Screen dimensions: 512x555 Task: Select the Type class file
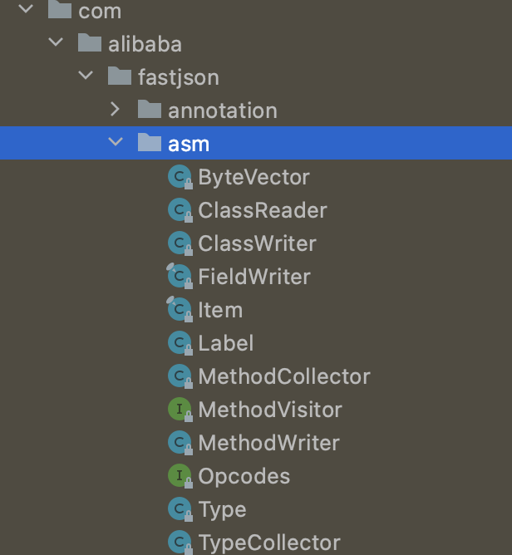click(222, 509)
